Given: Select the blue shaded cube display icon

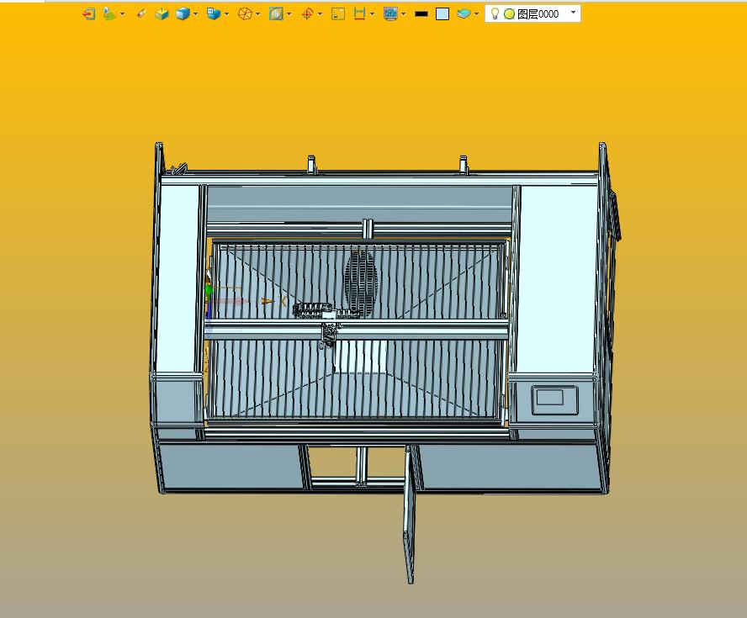Looking at the screenshot, I should (x=183, y=14).
